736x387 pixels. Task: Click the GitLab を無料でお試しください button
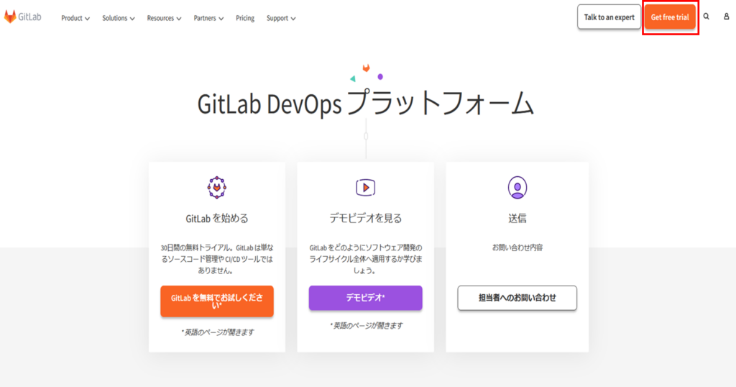(217, 301)
